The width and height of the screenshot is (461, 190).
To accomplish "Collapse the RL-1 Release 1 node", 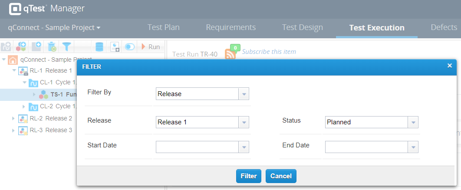I will click(x=14, y=70).
